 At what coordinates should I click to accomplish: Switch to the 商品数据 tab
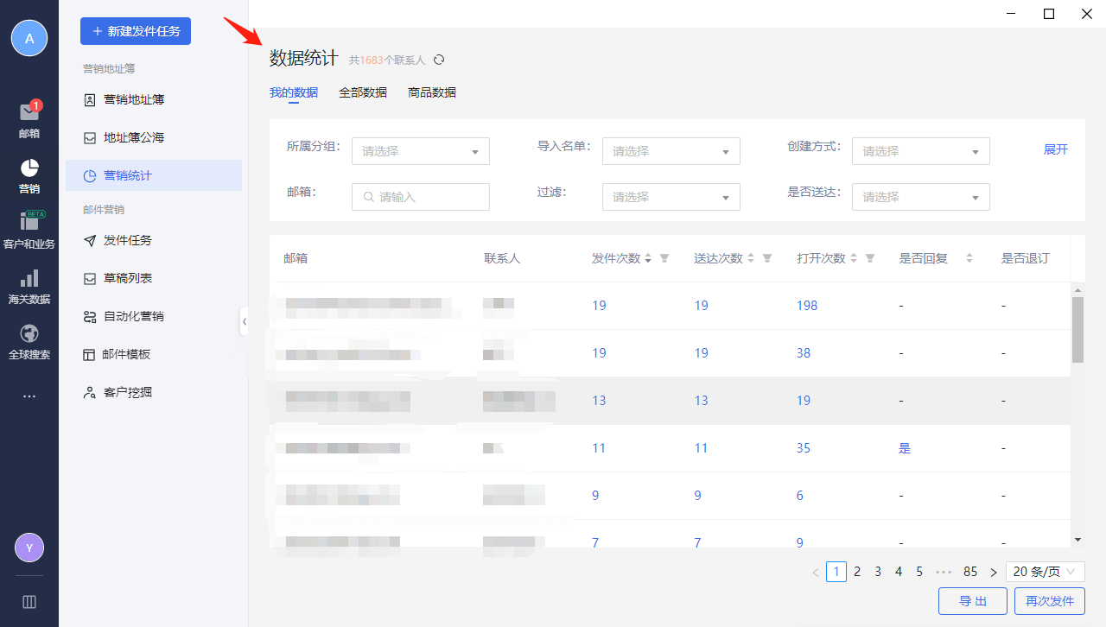(432, 92)
